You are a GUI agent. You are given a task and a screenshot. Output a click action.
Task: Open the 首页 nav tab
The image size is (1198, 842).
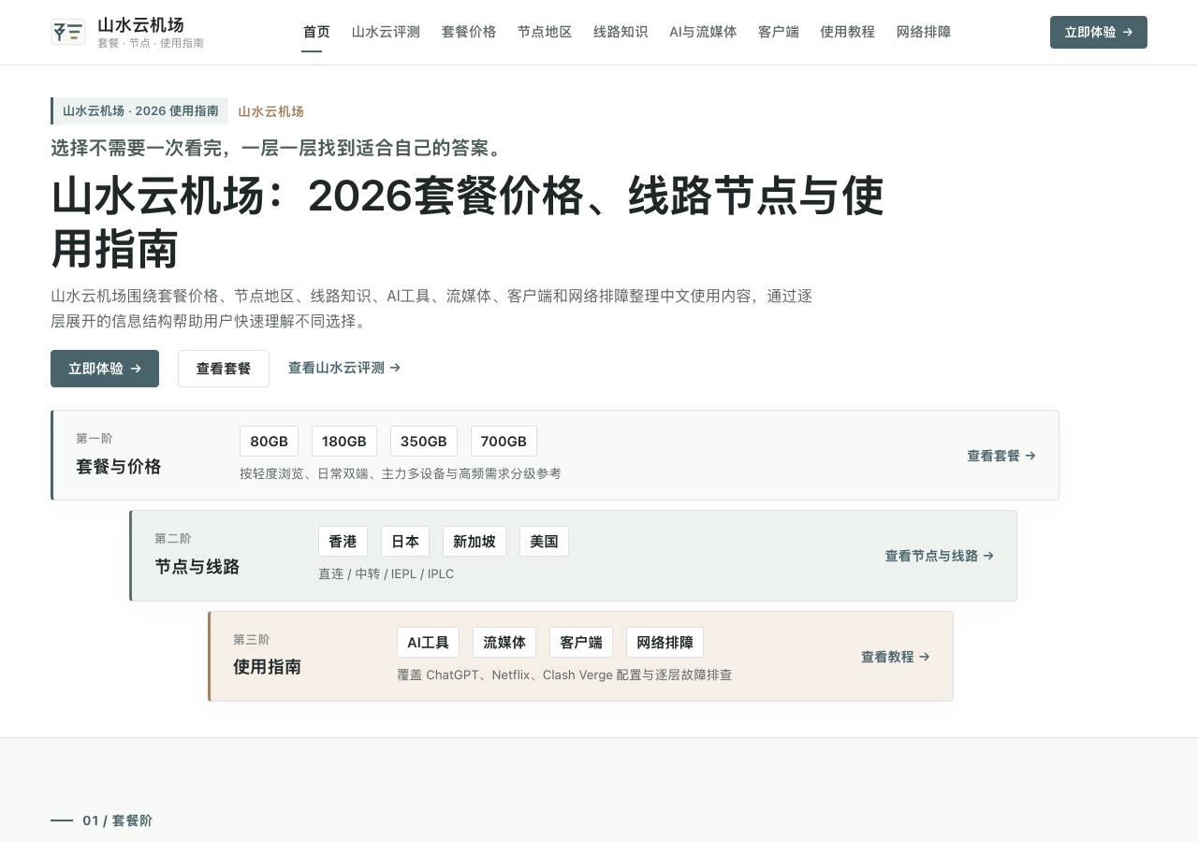316,32
